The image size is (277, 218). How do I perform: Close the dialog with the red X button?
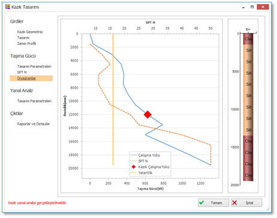tap(263, 7)
